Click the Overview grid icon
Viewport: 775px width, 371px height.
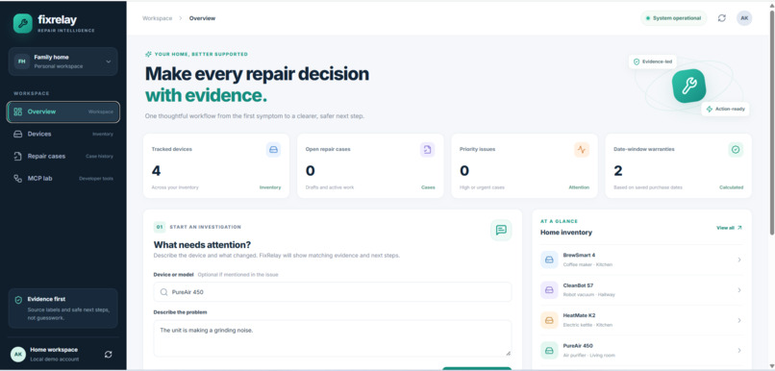point(18,111)
